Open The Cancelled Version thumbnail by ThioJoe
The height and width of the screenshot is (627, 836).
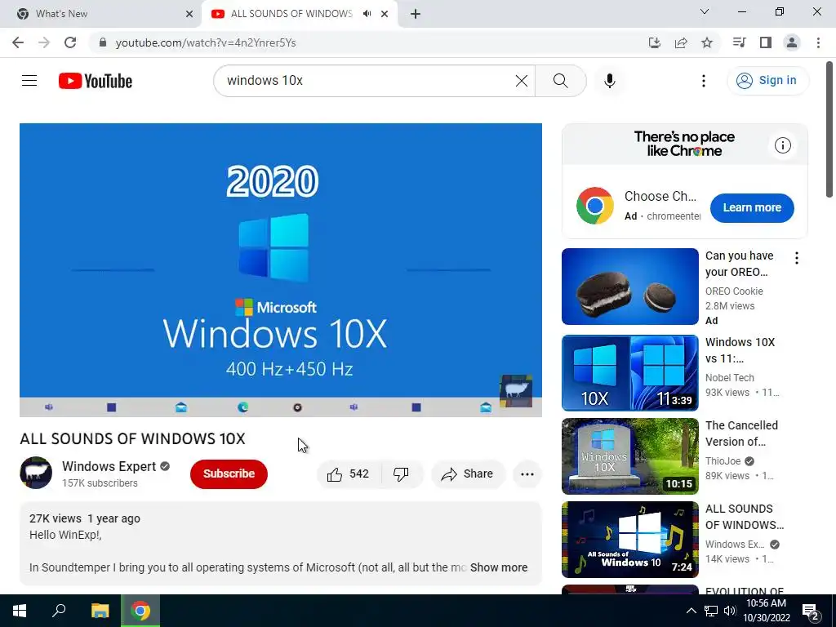tap(629, 456)
